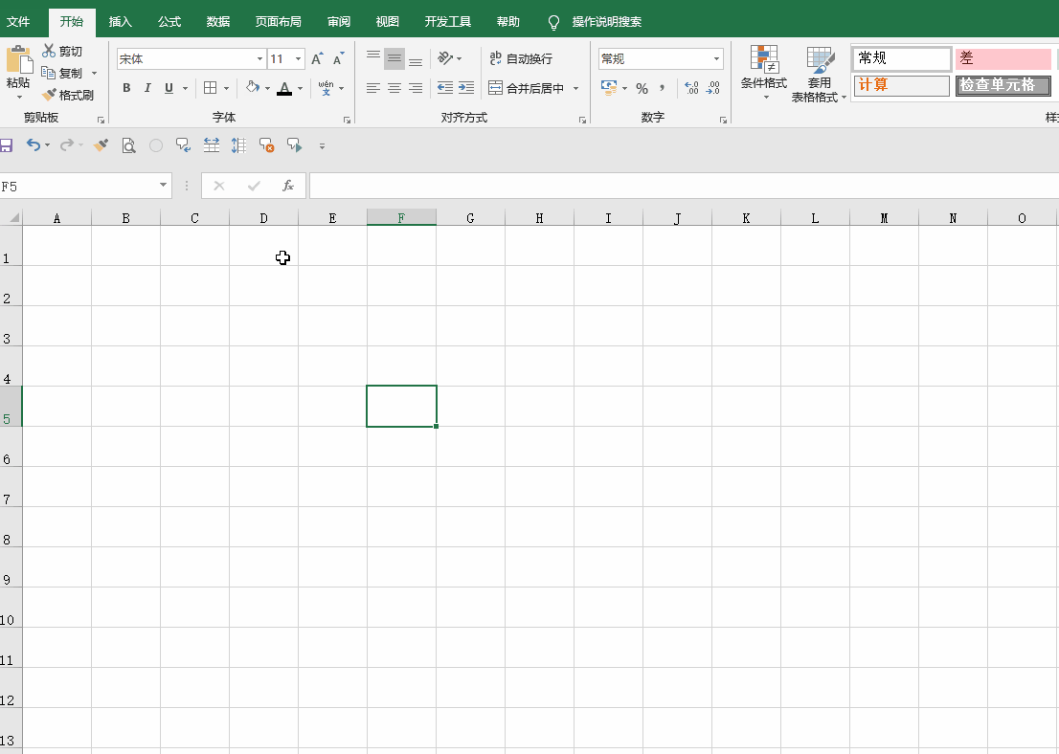Select all cells using corner triangle
Screen dimensions: 1059x754
12,217
